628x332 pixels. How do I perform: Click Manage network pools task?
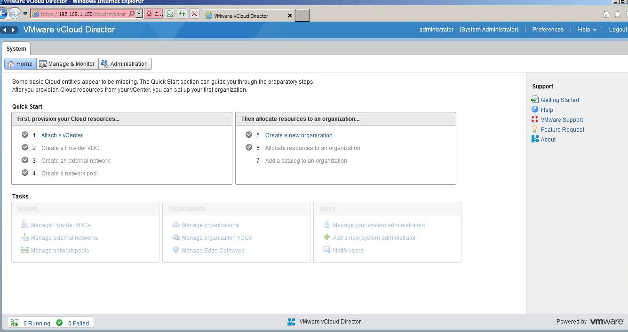[60, 250]
